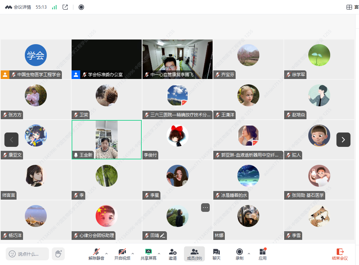The image size is (359, 265).
Task: Expand video options arrow beside 开启视频
Action: coord(133,254)
